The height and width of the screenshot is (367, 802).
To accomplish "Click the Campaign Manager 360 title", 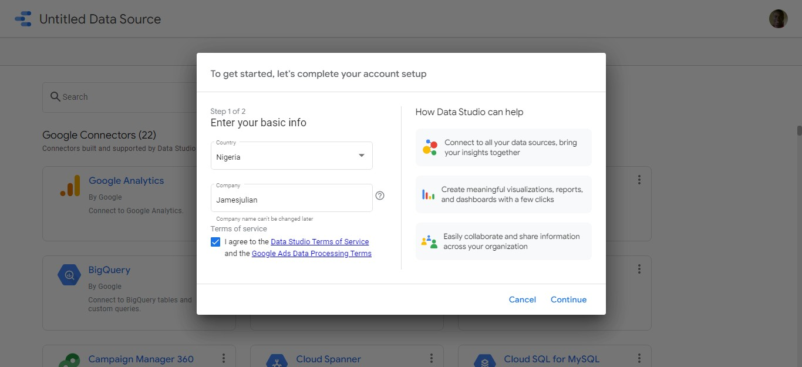I will [x=141, y=359].
